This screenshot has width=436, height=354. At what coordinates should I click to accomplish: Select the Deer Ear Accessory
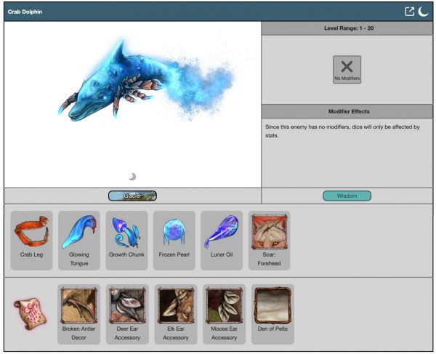point(128,306)
